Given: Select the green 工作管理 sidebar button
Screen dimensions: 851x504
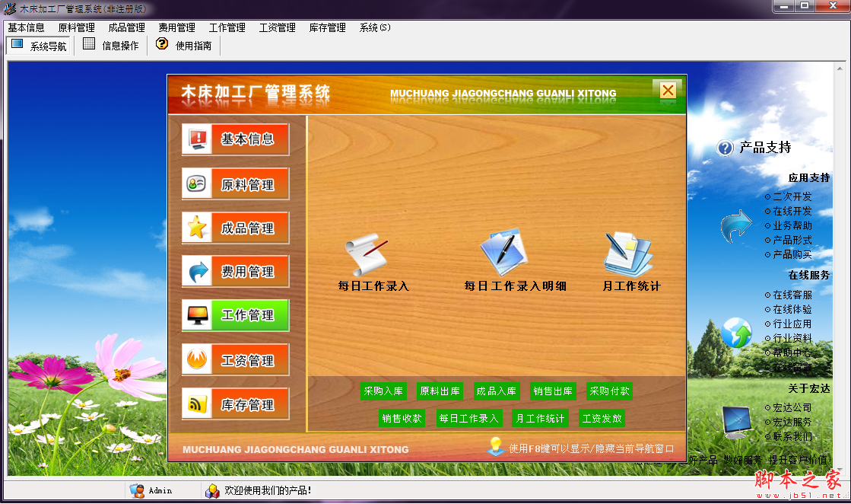Looking at the screenshot, I should pyautogui.click(x=236, y=315).
